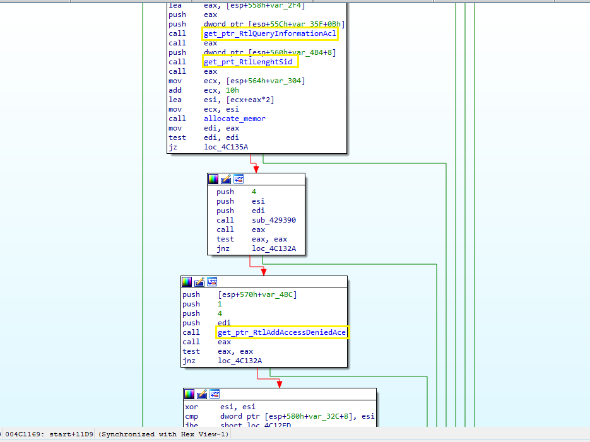
Task: Click the 'cmp dword ptr' instruction
Action: 280,416
